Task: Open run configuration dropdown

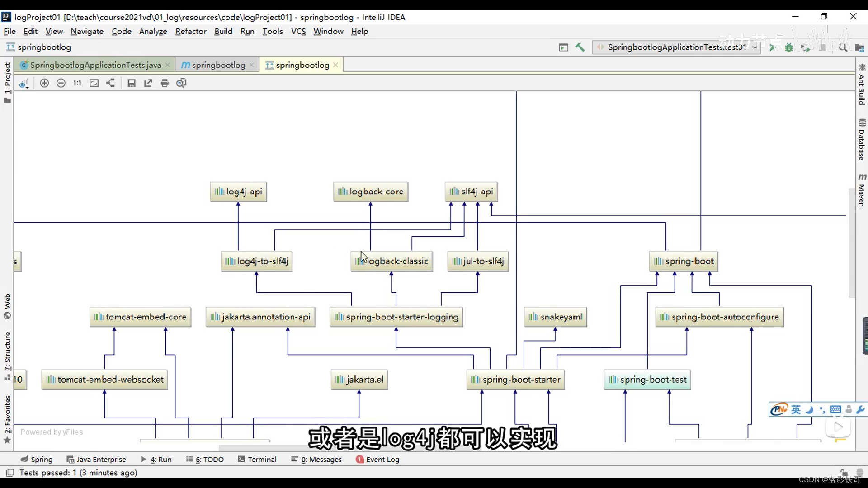Action: tap(676, 47)
